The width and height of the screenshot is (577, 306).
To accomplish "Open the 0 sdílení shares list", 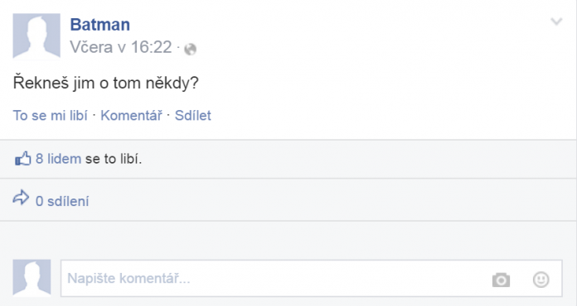I will (x=62, y=201).
